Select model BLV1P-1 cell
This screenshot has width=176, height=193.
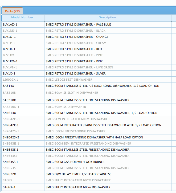click(x=23, y=43)
